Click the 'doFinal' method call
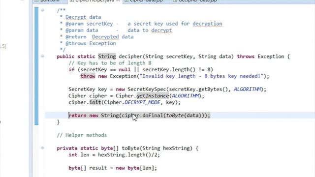The image size is (315, 177). click(153, 116)
